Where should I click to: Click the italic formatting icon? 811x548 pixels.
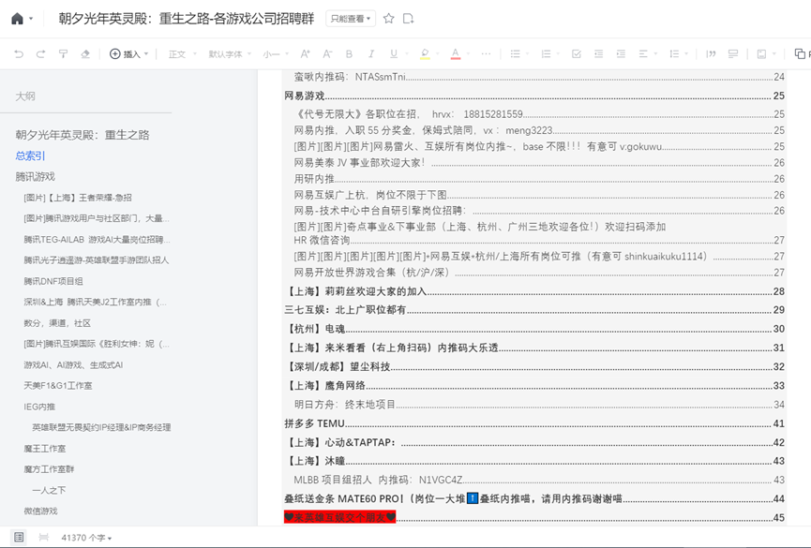pyautogui.click(x=371, y=54)
